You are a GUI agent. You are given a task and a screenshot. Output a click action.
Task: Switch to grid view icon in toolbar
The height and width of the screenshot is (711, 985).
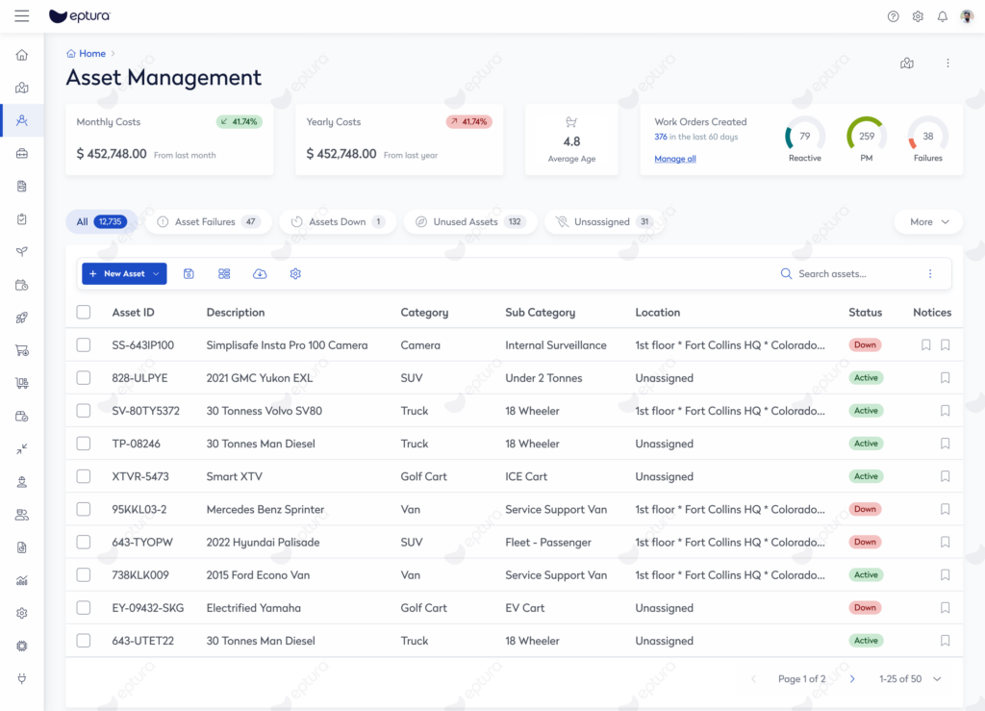224,274
